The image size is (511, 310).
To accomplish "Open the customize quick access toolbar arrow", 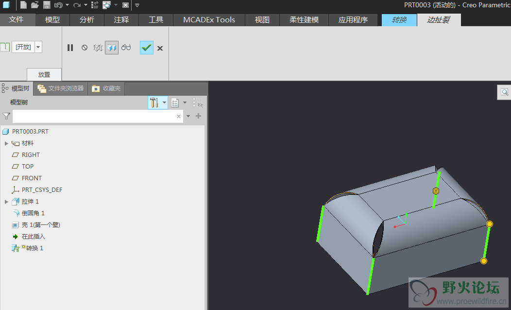I will (x=137, y=5).
